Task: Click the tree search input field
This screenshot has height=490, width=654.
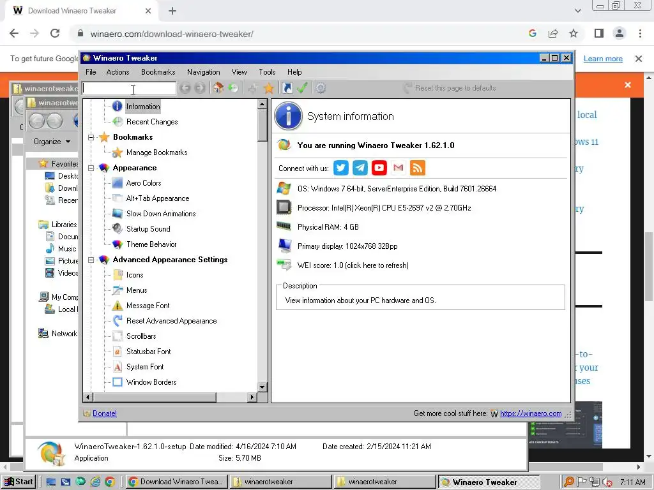Action: (x=129, y=88)
